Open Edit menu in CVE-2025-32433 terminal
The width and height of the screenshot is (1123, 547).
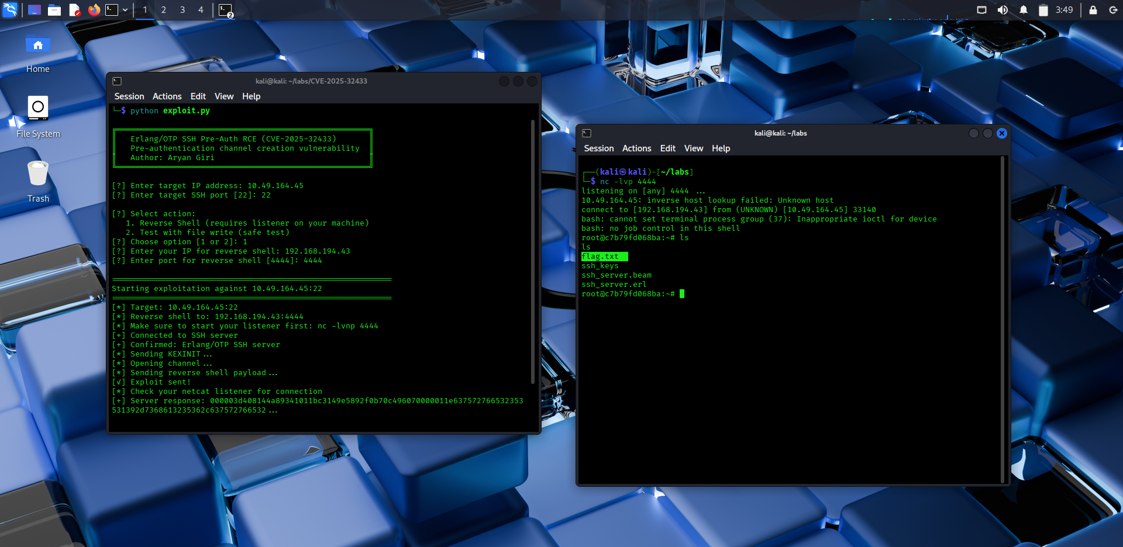198,96
